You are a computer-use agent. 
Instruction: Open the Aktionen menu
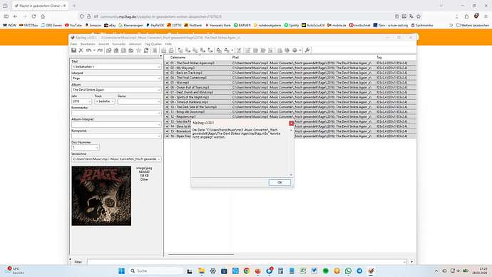point(135,44)
